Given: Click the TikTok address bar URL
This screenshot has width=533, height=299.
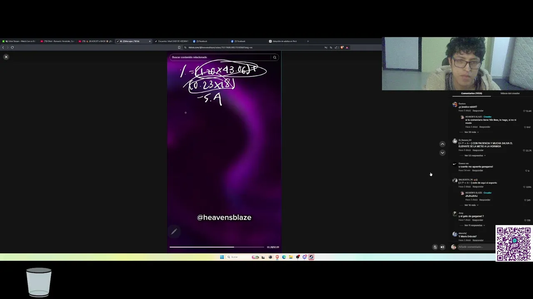Looking at the screenshot, I should tap(221, 47).
